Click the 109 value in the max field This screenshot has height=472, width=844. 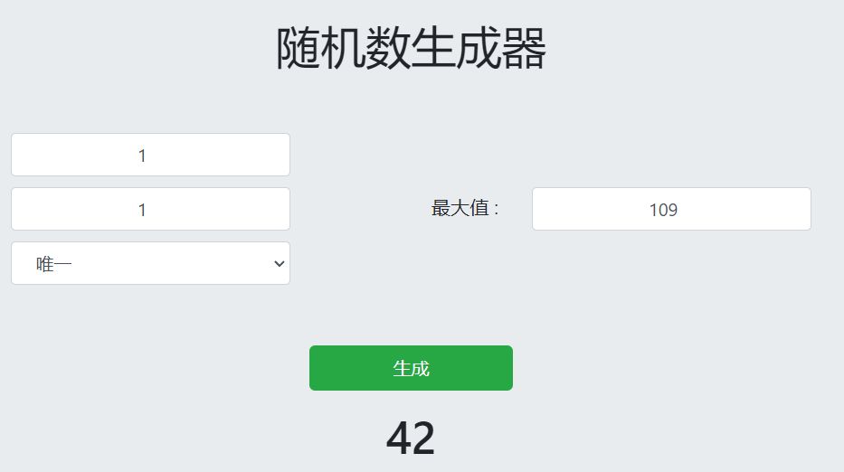pyautogui.click(x=663, y=210)
